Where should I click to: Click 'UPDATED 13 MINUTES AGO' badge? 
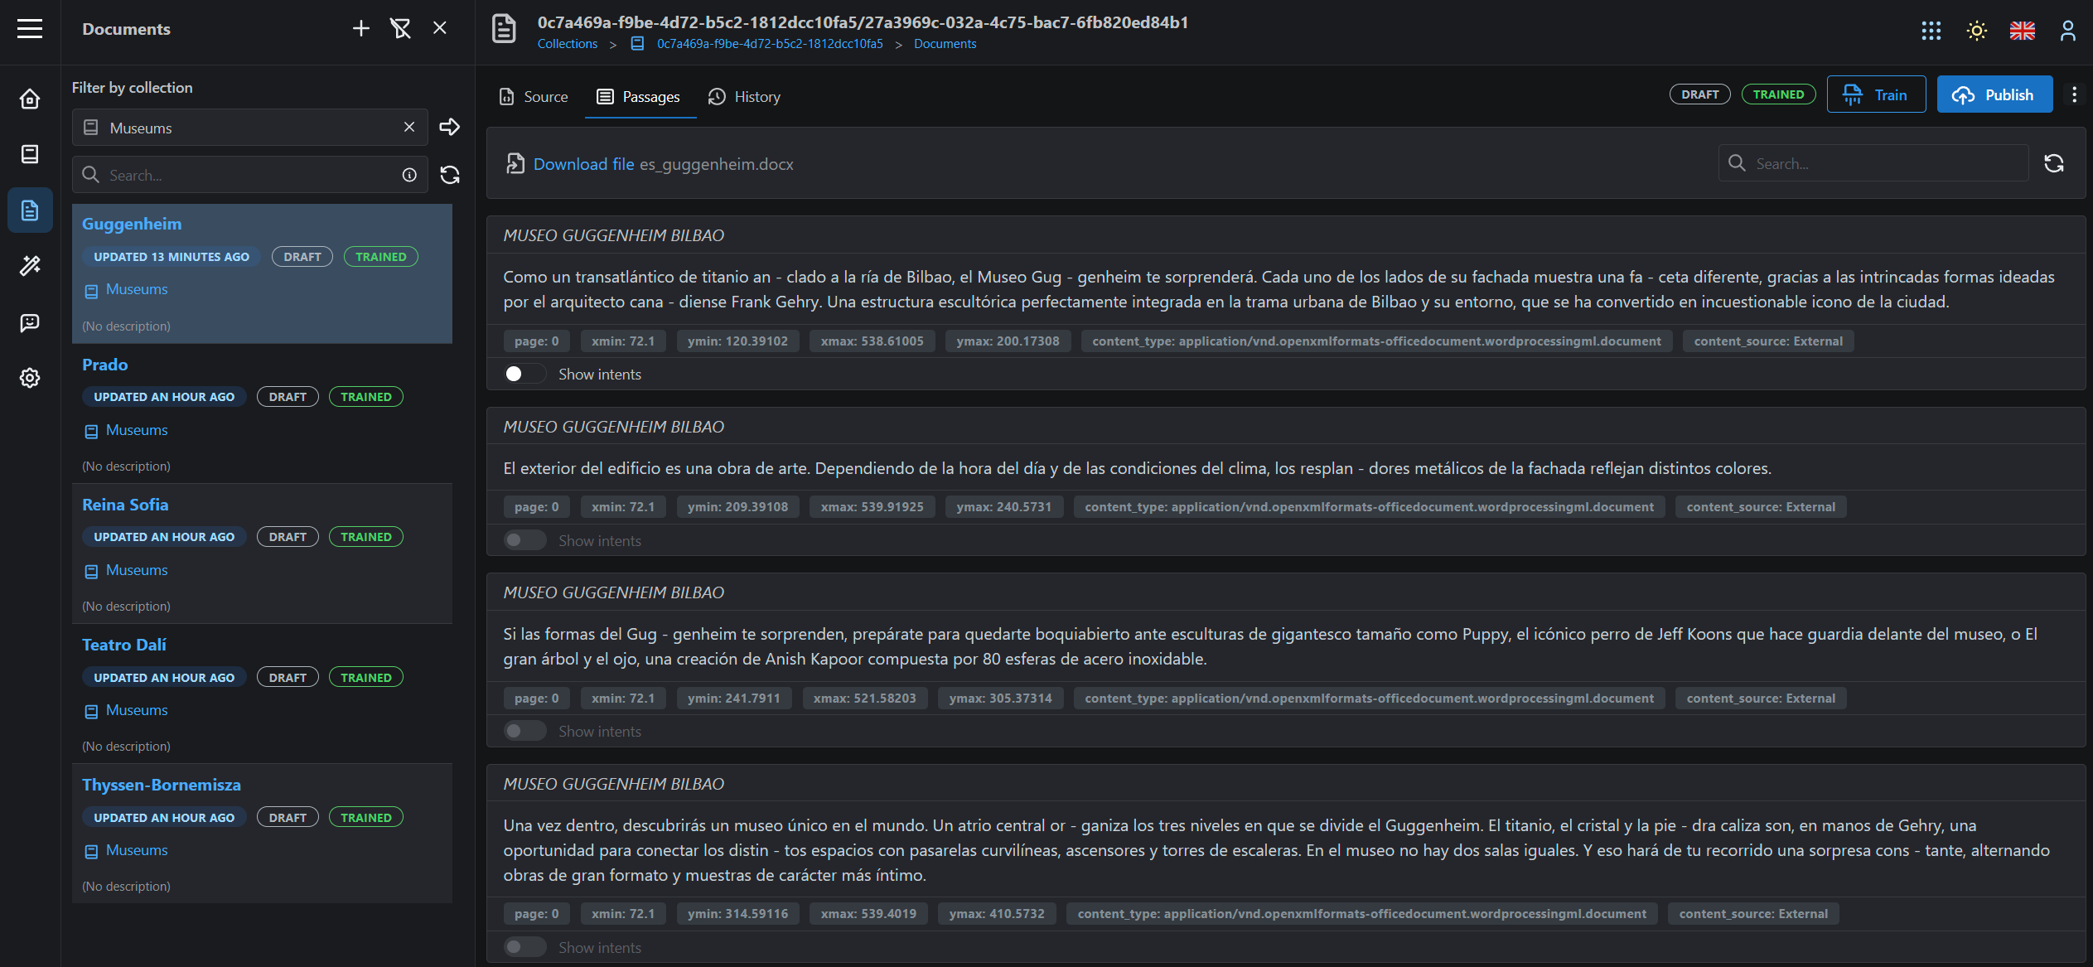[172, 257]
